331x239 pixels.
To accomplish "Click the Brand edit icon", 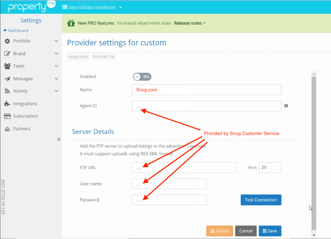I will pos(7,54).
